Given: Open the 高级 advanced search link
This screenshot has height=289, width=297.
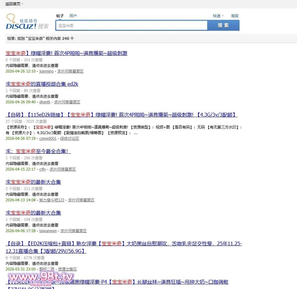Looking at the screenshot, I should coord(235,16).
